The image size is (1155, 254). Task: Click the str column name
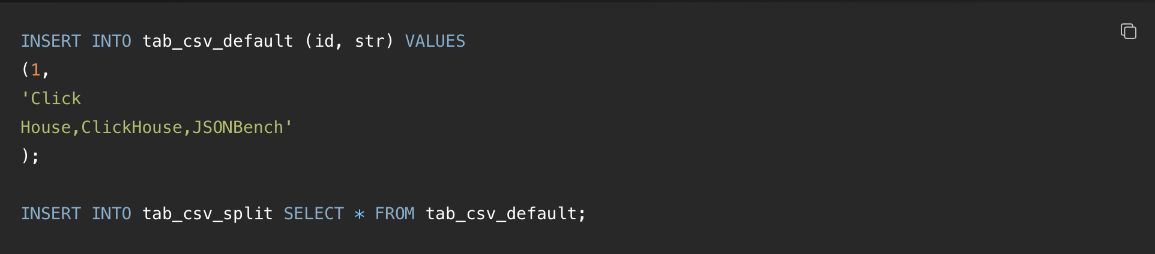click(x=369, y=41)
